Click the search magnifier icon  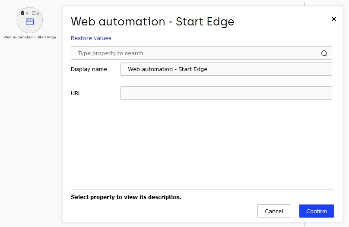[x=324, y=53]
